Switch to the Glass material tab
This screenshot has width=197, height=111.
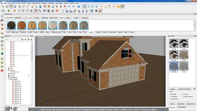pyautogui.click(x=65, y=32)
